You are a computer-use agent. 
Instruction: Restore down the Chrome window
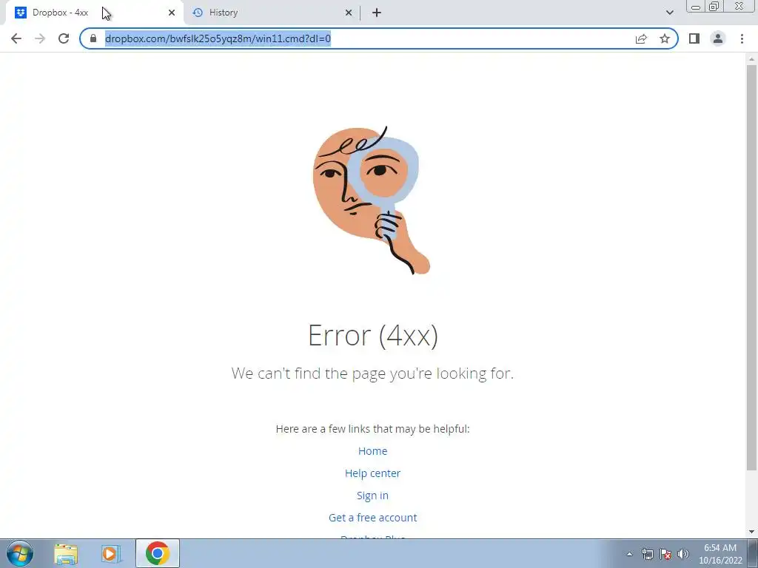click(714, 7)
